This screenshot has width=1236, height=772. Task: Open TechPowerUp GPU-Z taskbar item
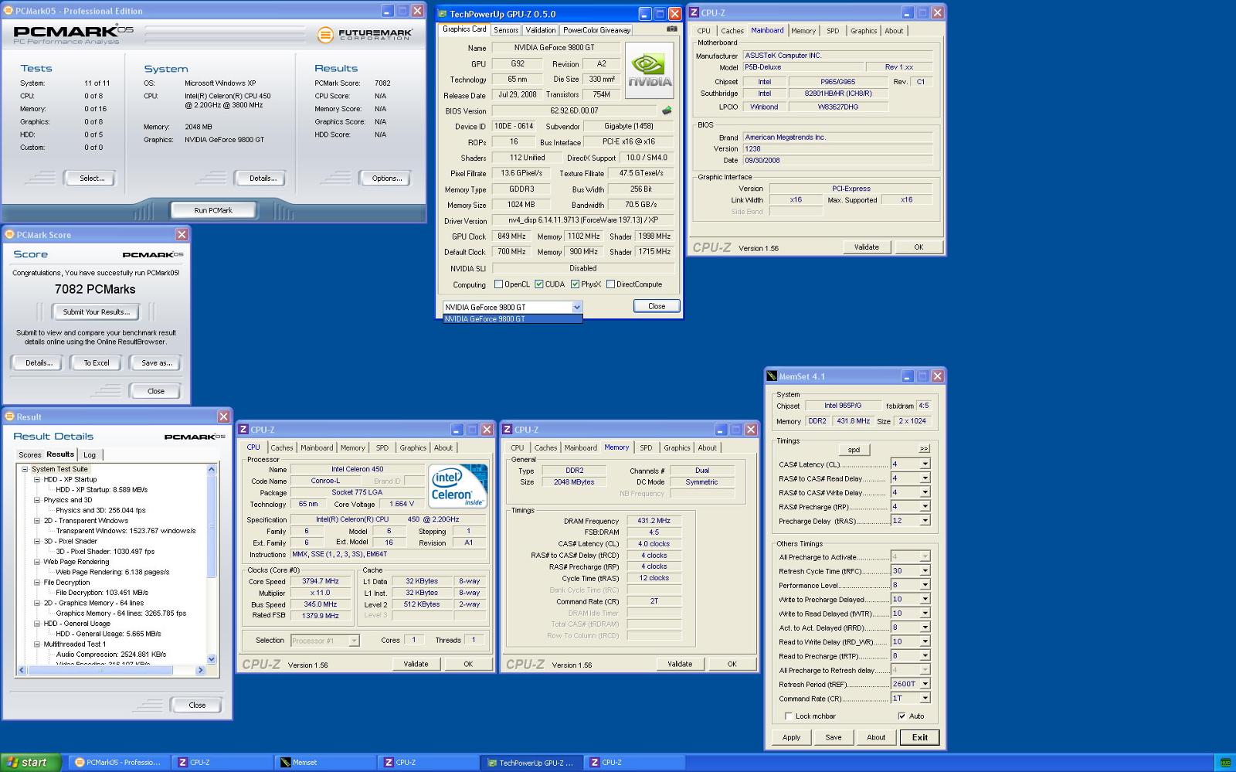(531, 762)
